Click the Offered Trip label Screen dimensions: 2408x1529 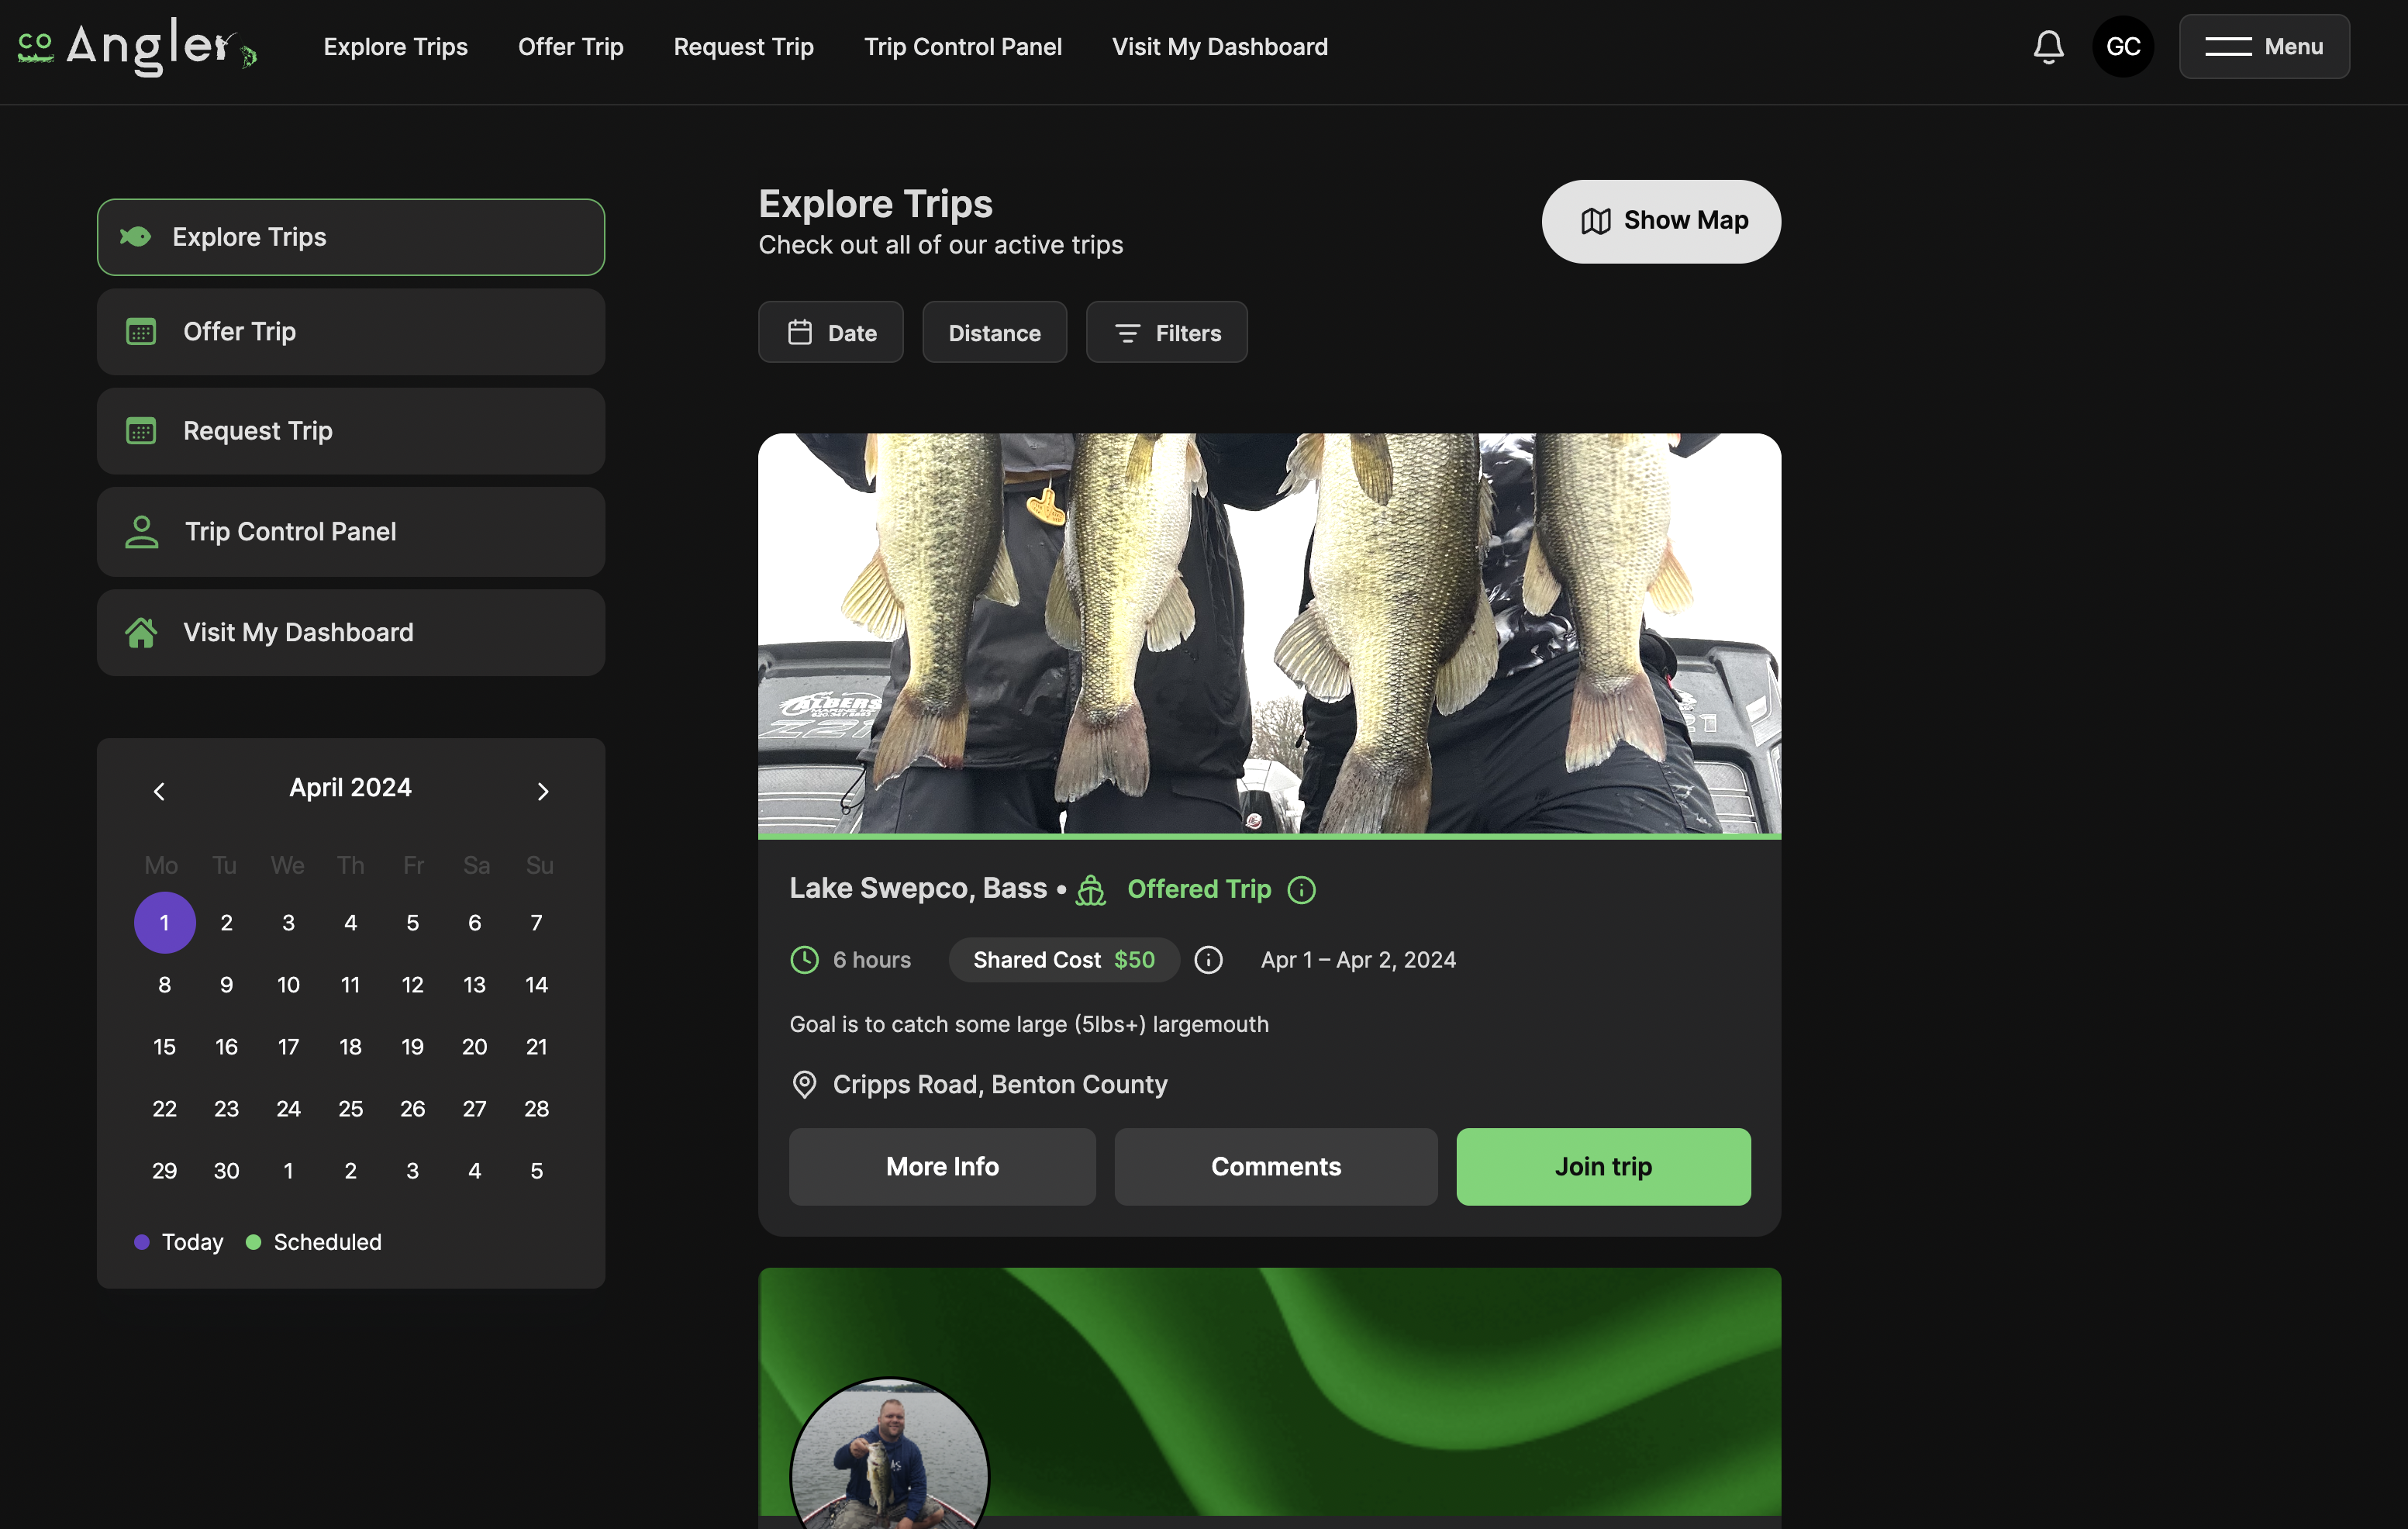(1199, 889)
